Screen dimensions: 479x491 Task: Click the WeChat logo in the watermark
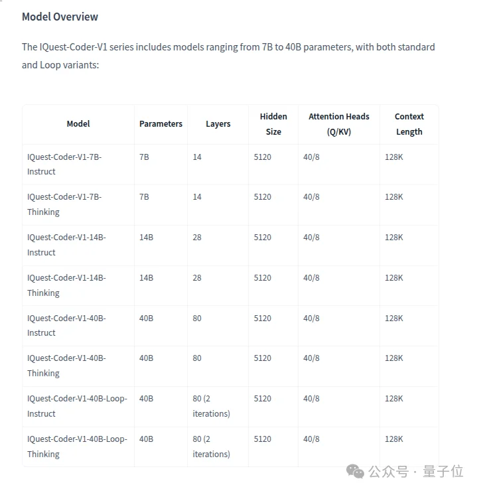[x=355, y=470]
